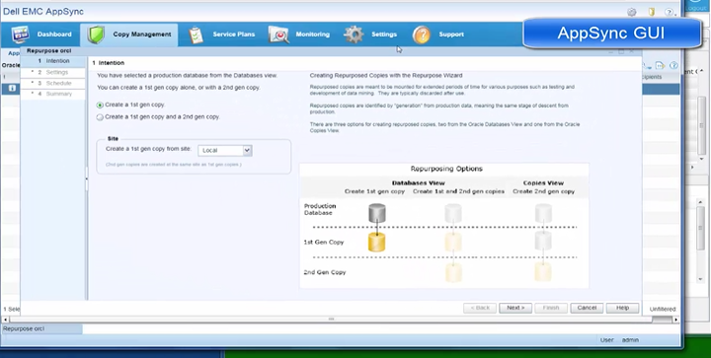
Task: Click the Support question mark icon
Action: click(x=422, y=35)
